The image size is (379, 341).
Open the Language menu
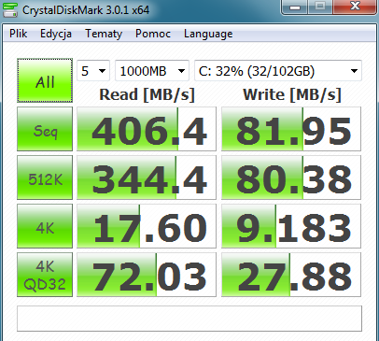[x=208, y=34]
